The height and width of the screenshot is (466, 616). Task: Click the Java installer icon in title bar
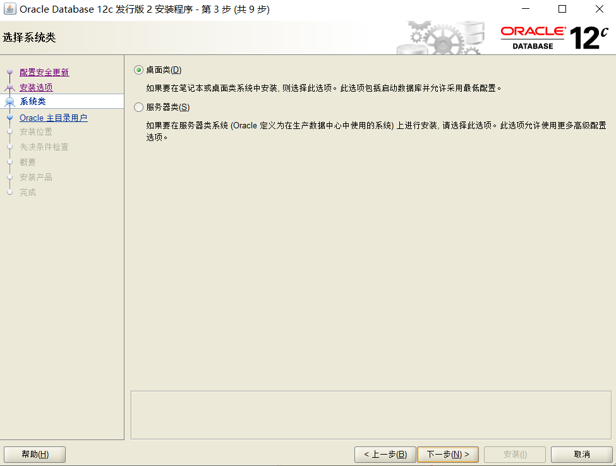point(10,9)
